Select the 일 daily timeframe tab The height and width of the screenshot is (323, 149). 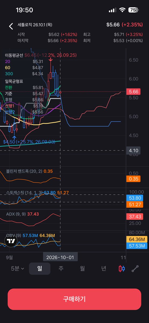[39, 268]
